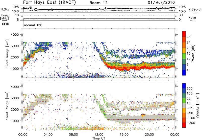Image resolution: width=202 pixels, height=140 pixels.
Task: Click the 08:00 time tick label
Action: pyautogui.click(x=73, y=135)
